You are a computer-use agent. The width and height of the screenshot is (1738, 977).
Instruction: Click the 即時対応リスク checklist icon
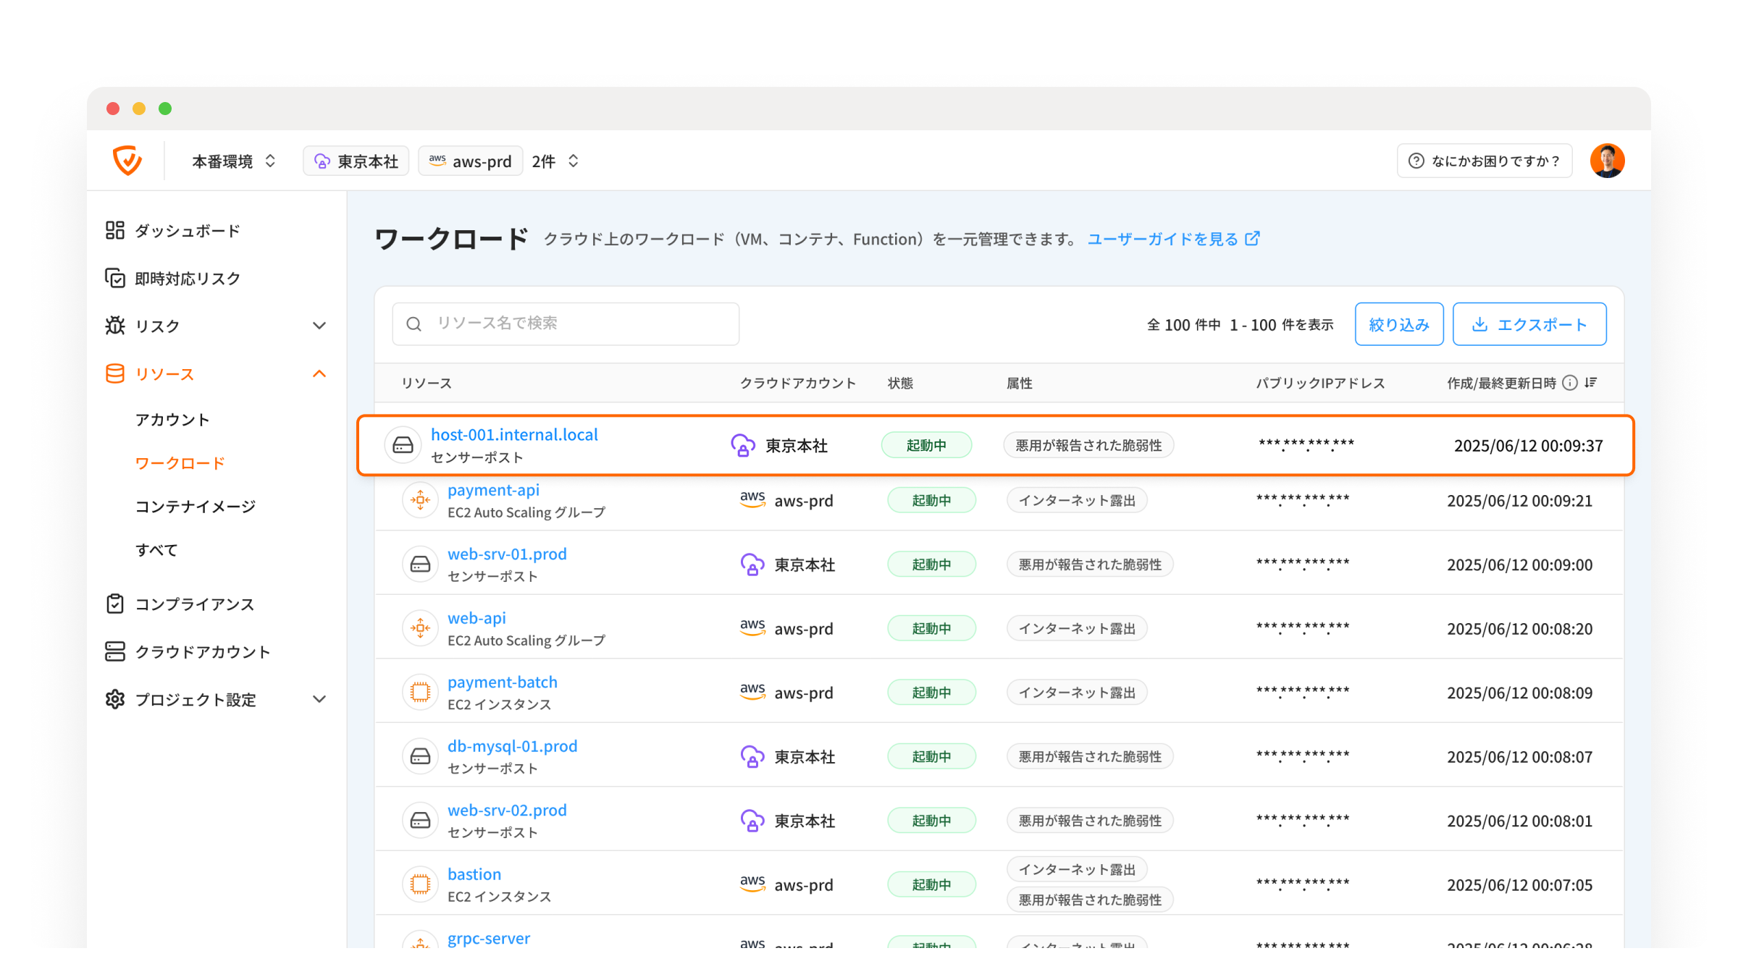pyautogui.click(x=114, y=278)
